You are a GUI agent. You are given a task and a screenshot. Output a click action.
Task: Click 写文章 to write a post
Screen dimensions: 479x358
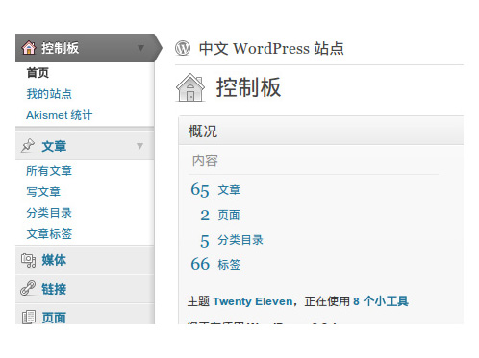pos(43,192)
